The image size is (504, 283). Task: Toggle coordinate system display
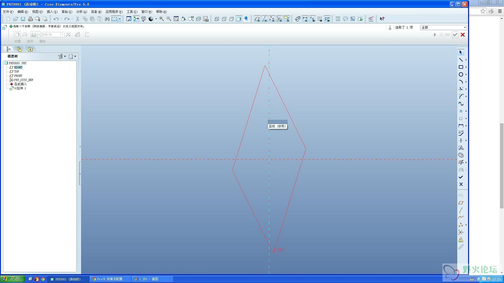click(279, 19)
